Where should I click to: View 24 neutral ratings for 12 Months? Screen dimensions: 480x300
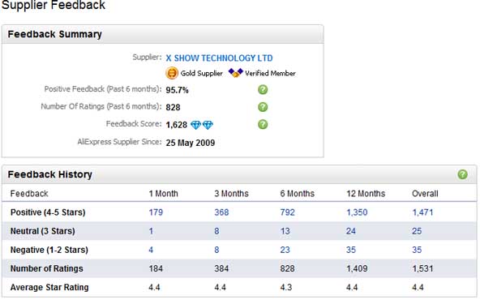coord(351,231)
